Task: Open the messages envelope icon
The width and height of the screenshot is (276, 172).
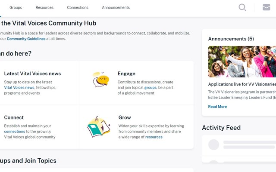Action: [267, 7]
